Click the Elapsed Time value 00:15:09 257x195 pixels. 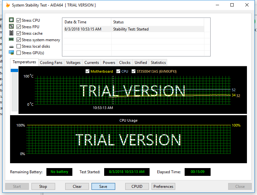[x=198, y=172]
